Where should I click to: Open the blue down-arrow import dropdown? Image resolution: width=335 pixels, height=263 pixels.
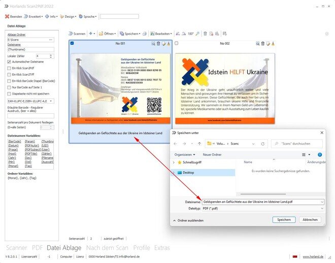click(x=92, y=34)
